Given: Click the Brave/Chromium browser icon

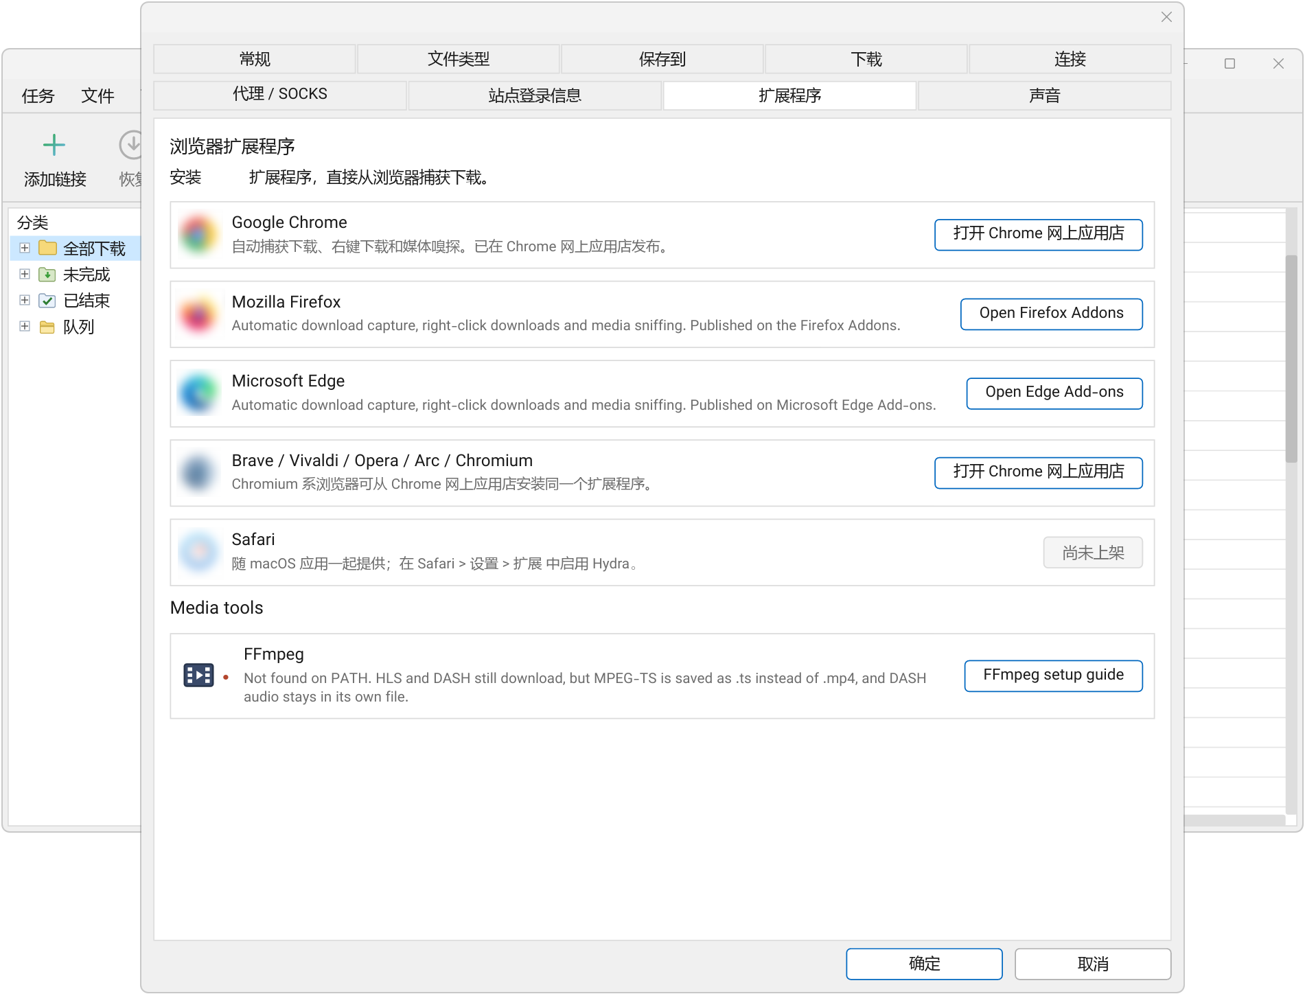Looking at the screenshot, I should (198, 473).
